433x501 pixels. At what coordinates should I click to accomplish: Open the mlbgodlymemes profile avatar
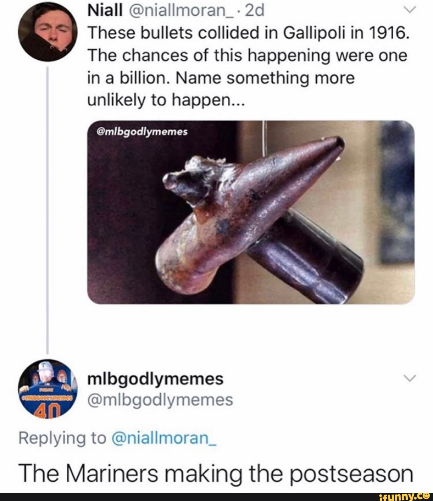coord(48,388)
